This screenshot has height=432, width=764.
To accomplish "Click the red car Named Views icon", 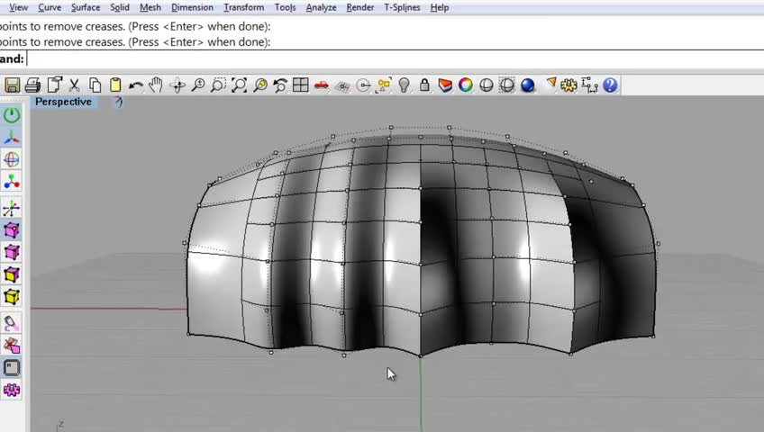I will [x=321, y=85].
